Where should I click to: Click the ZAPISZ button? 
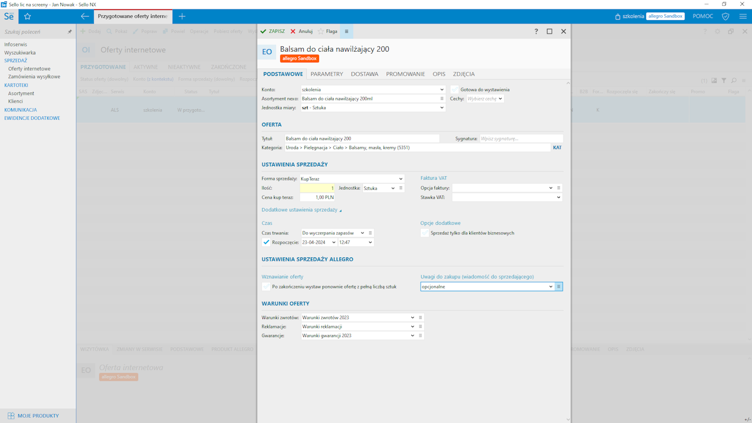[x=273, y=32]
